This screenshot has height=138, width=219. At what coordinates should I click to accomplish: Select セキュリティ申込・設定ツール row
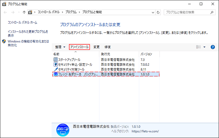(106, 65)
